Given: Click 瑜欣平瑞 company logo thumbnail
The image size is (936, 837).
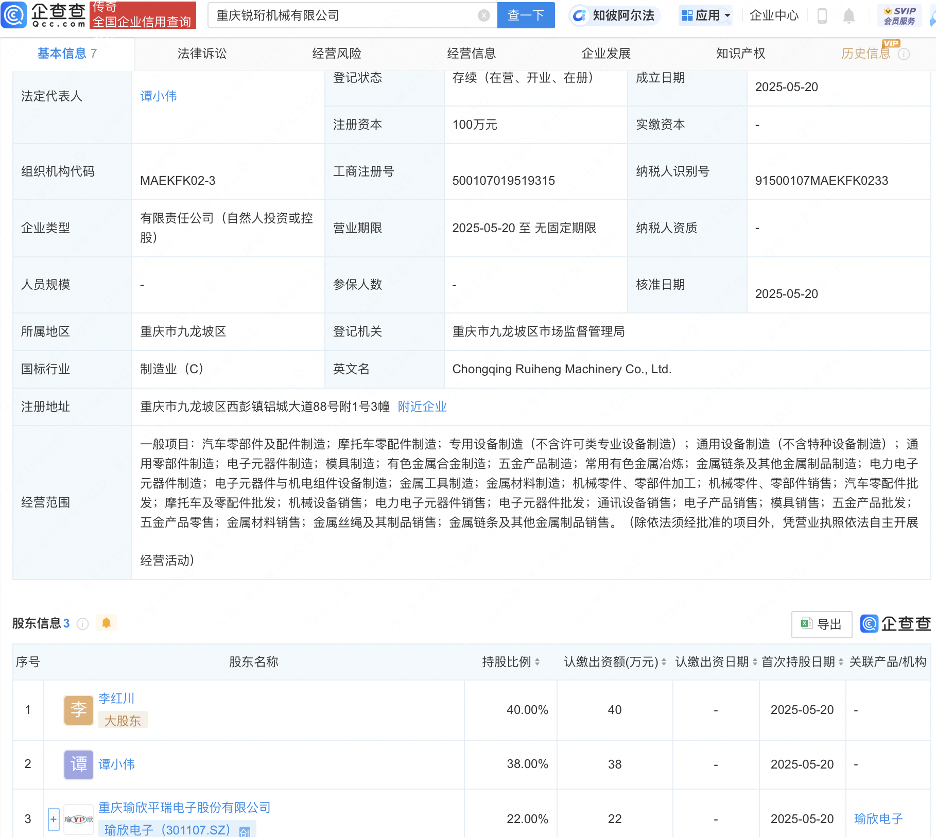Looking at the screenshot, I should 78,819.
